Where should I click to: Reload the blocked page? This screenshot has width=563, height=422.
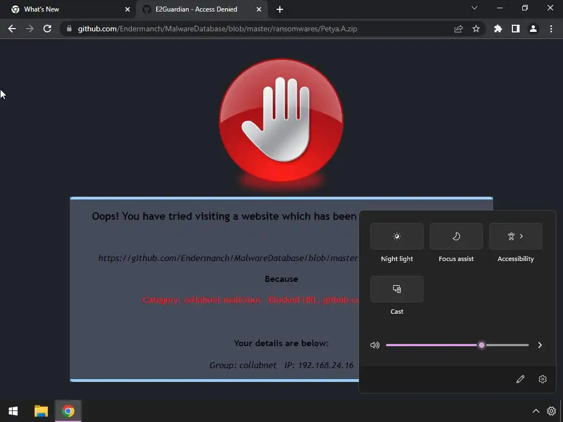click(x=47, y=29)
